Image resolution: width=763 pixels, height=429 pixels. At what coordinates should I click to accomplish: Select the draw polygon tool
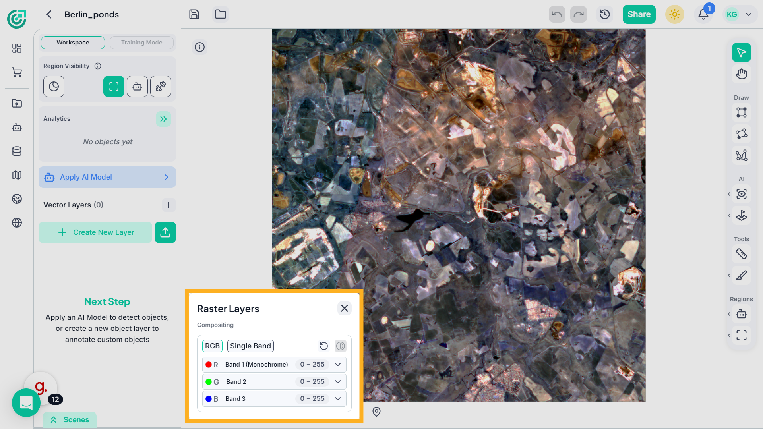tap(742, 134)
